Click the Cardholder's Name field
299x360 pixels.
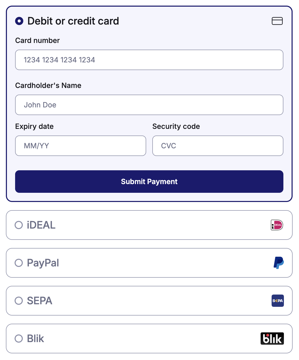pyautogui.click(x=149, y=105)
